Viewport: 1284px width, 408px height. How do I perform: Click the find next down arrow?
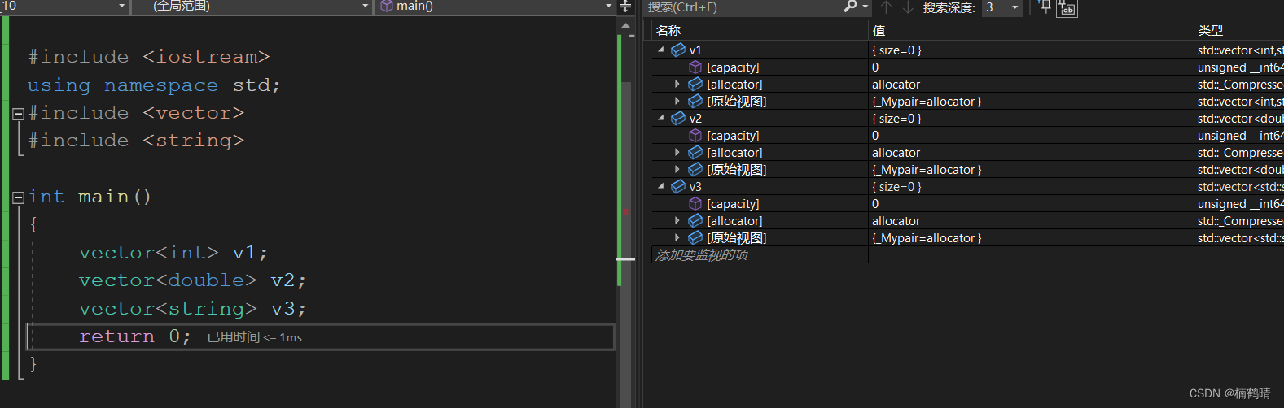[x=908, y=7]
